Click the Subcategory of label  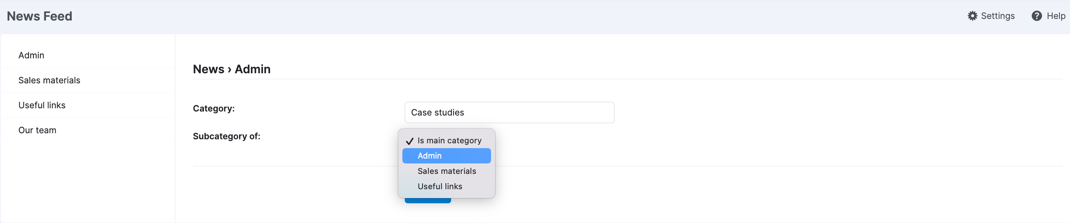(x=227, y=136)
